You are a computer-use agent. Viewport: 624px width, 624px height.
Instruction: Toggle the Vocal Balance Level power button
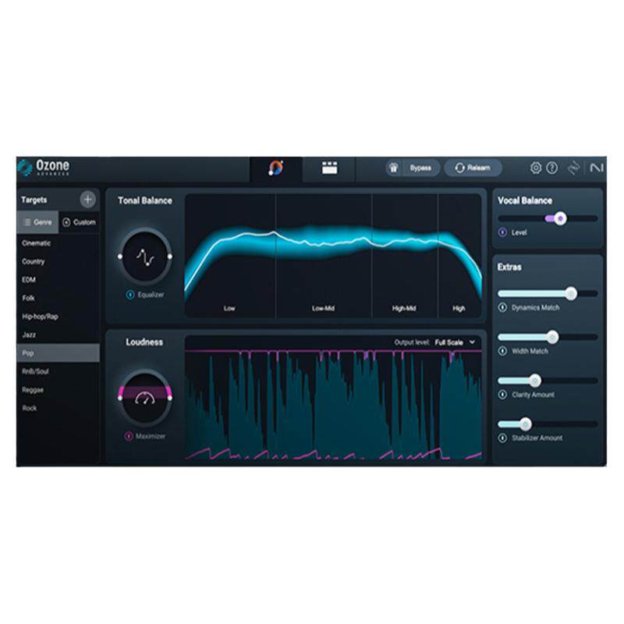[x=502, y=232]
